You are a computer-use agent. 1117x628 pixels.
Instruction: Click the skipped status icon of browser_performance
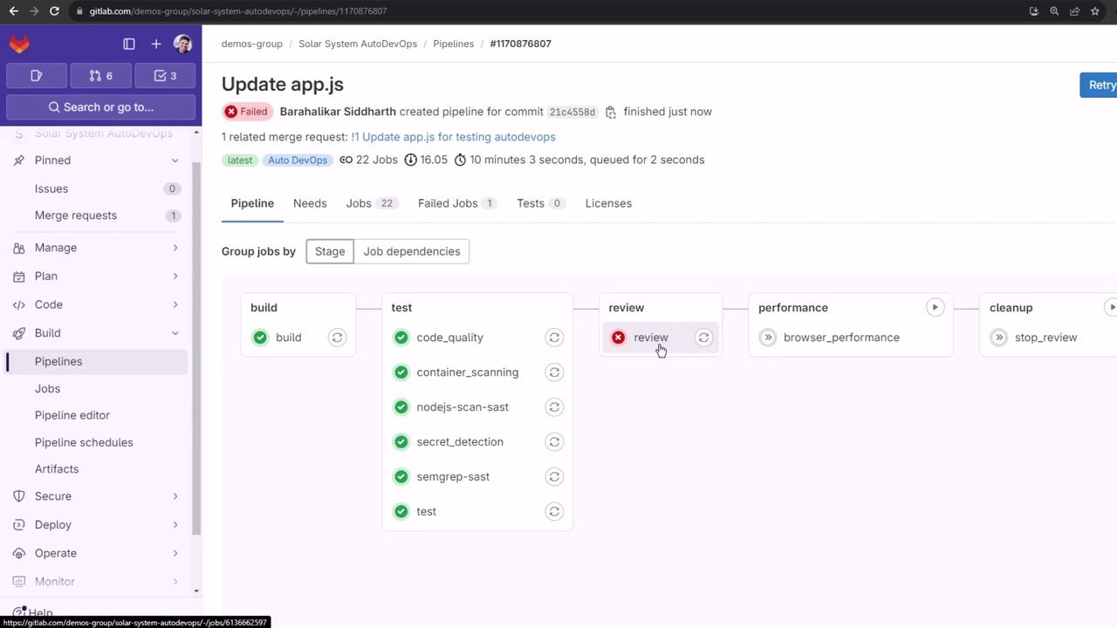(x=768, y=338)
